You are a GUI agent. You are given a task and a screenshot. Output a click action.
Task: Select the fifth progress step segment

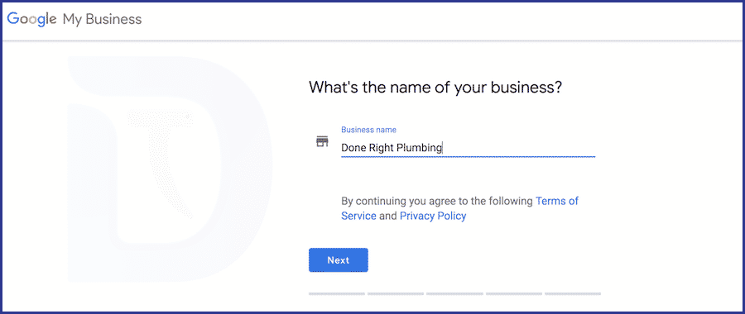coord(573,294)
